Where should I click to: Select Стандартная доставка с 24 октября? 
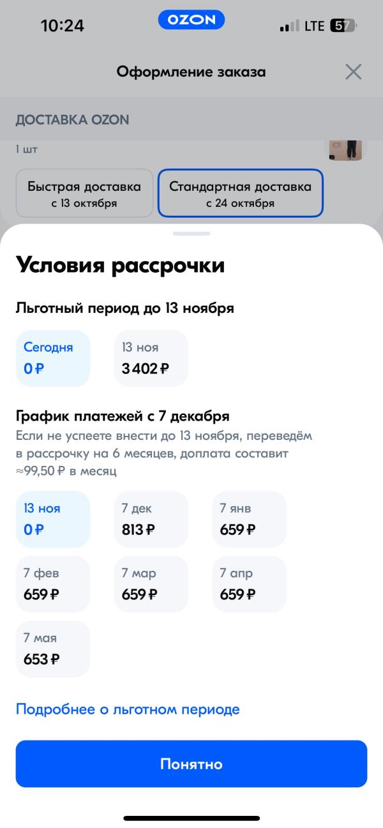241,193
